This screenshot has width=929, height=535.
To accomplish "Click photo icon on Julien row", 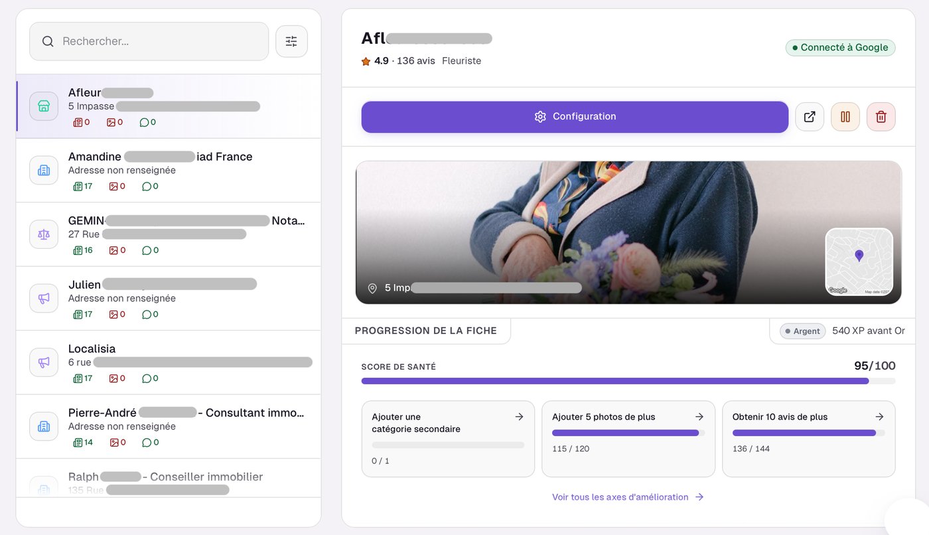I will pos(113,315).
